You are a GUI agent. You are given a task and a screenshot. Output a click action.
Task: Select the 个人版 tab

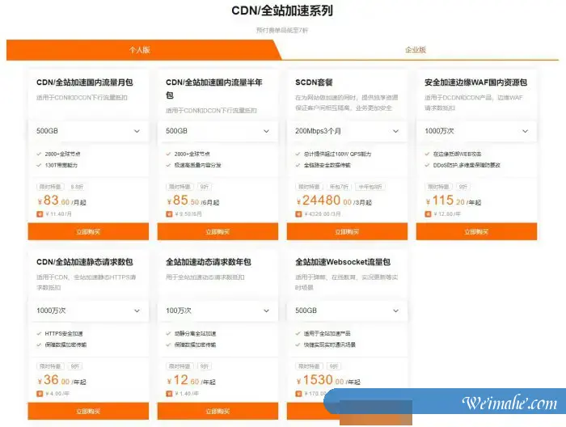click(x=140, y=50)
